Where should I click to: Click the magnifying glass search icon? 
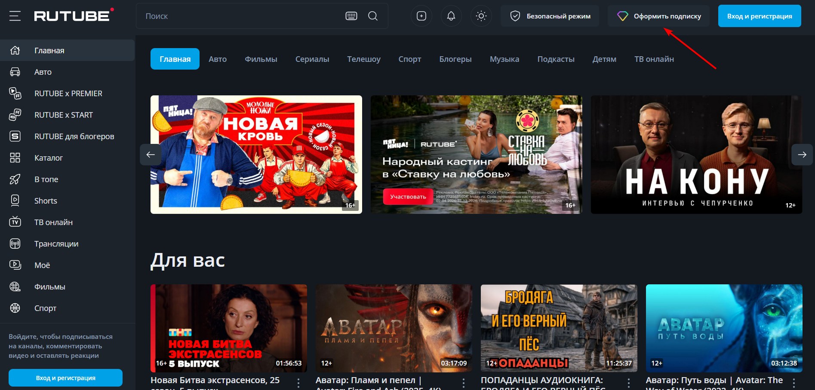[x=373, y=16]
